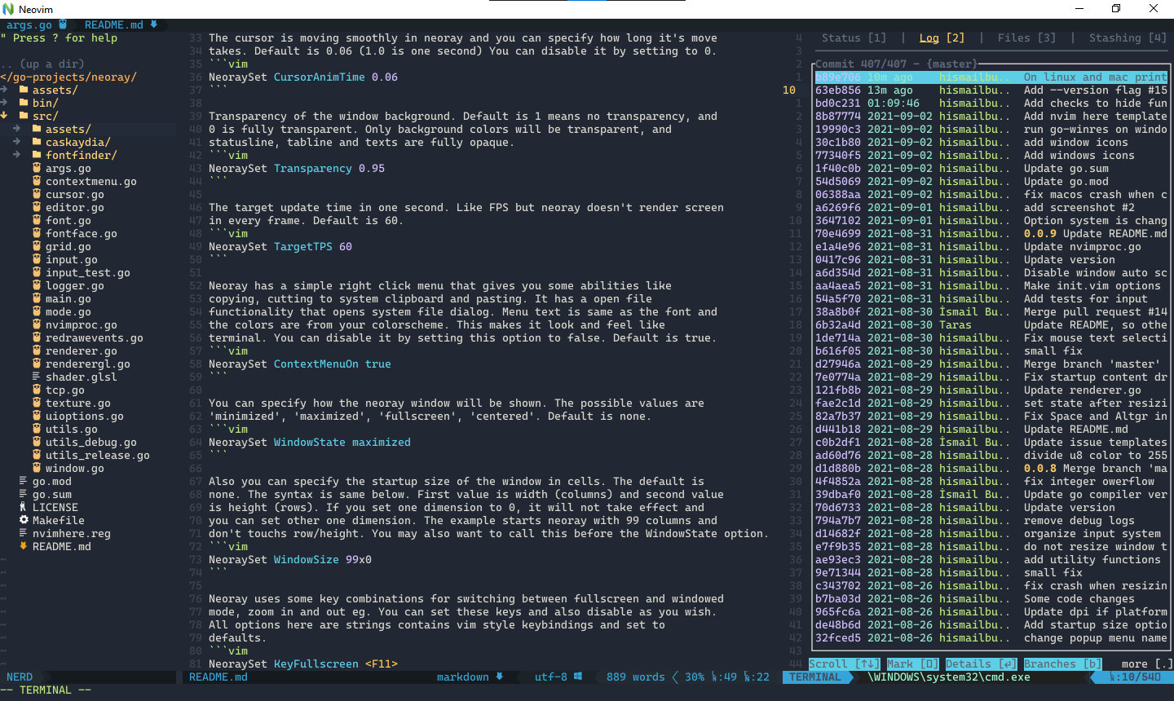
Task: Click the more [.] command
Action: 1148,664
